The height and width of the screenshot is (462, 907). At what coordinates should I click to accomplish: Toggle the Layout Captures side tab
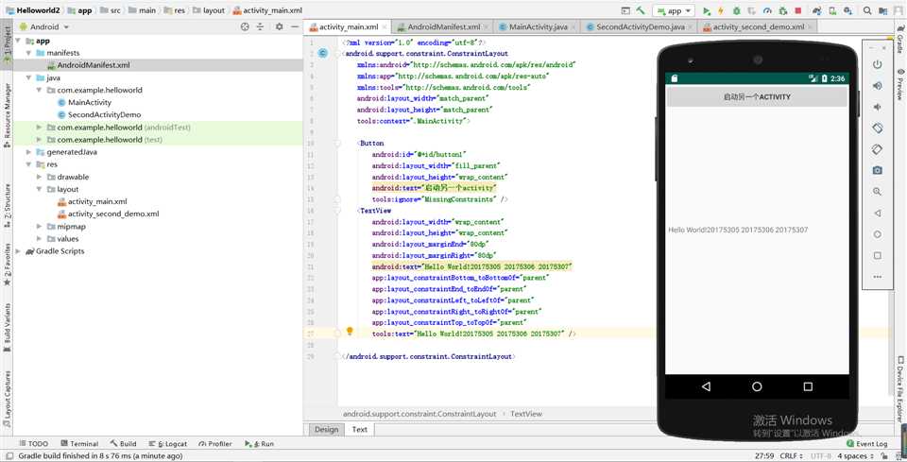7,399
